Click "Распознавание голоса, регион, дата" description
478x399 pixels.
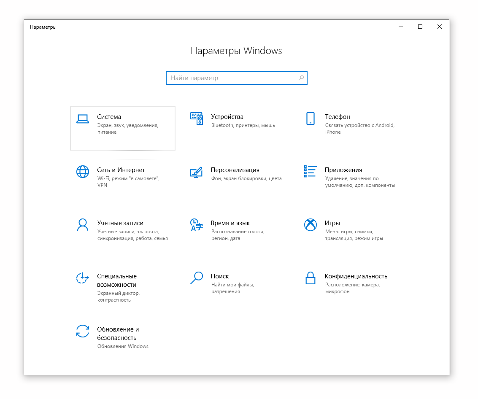(x=238, y=235)
